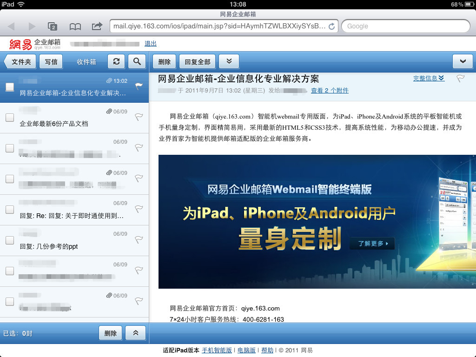The height and width of the screenshot is (357, 476).
Task: Expand more actions double-chevron beside 回复全部
Action: [x=229, y=61]
